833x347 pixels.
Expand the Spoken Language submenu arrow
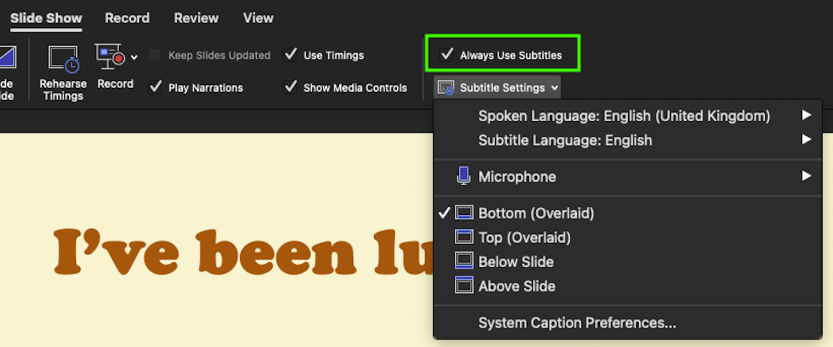pyautogui.click(x=806, y=115)
